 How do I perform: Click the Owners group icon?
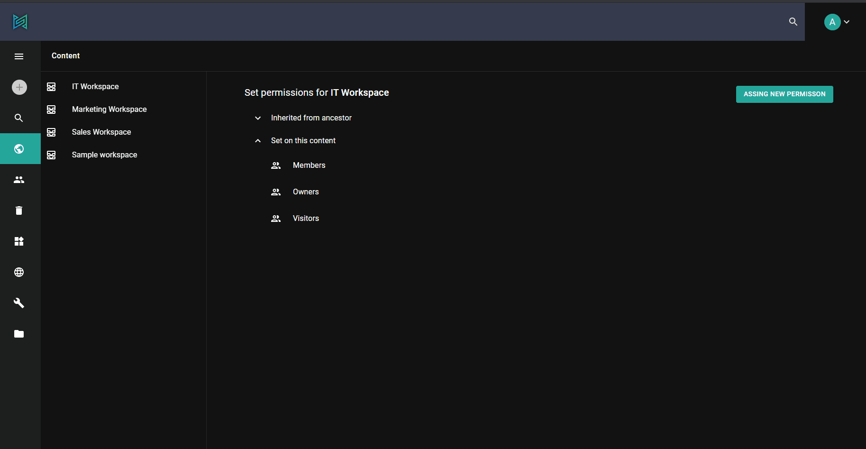pos(276,192)
